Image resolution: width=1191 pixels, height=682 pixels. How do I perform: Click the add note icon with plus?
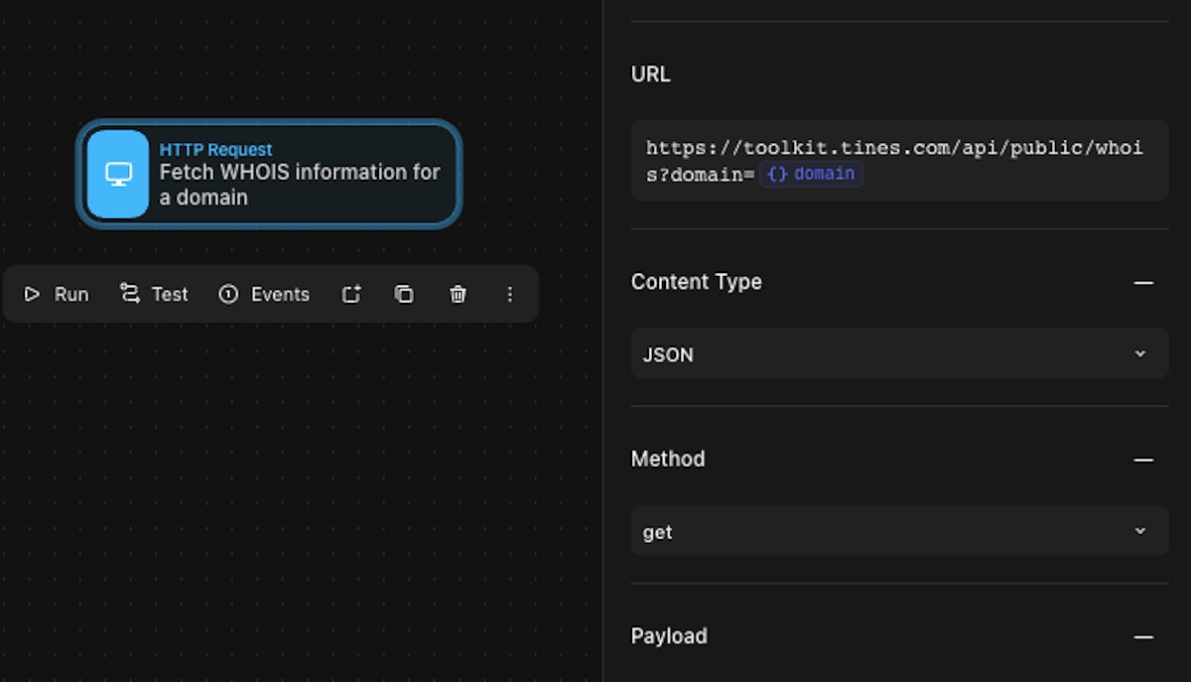click(x=351, y=294)
